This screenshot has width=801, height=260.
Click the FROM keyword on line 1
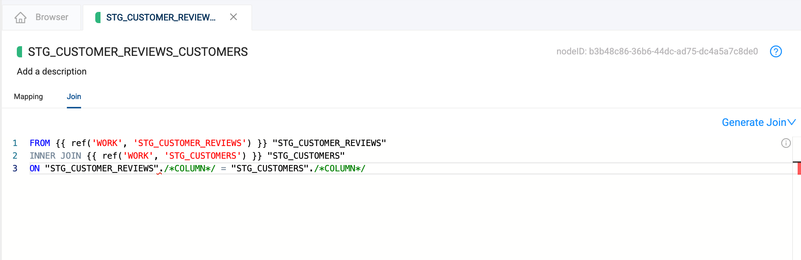point(40,143)
